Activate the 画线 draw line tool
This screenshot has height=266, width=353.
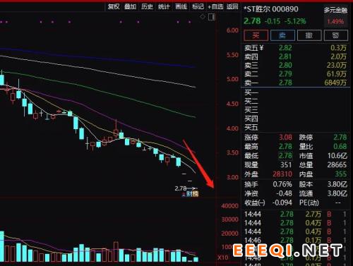pyautogui.click(x=181, y=6)
